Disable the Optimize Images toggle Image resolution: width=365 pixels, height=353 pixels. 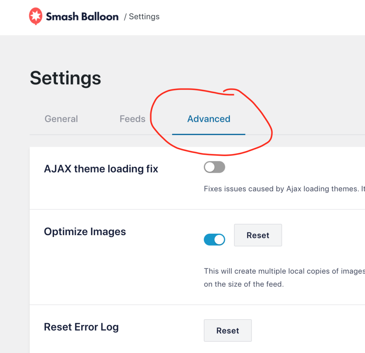click(214, 239)
